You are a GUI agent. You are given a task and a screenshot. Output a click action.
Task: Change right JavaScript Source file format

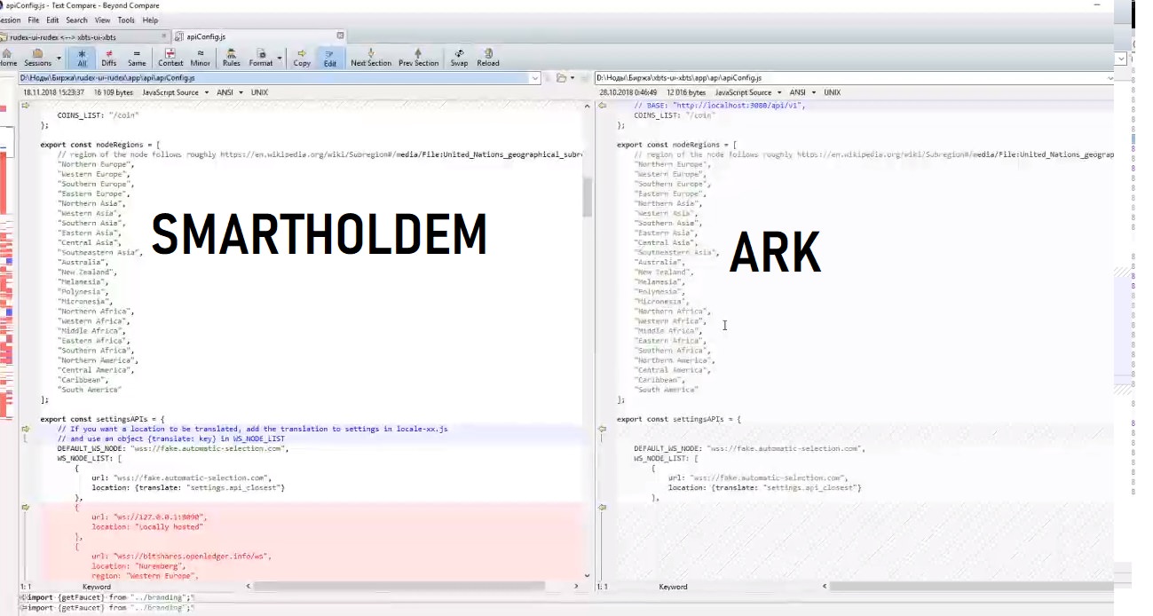(748, 92)
